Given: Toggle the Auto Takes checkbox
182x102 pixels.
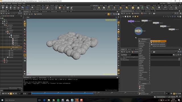Looking at the screenshot, I should click(x=159, y=3).
